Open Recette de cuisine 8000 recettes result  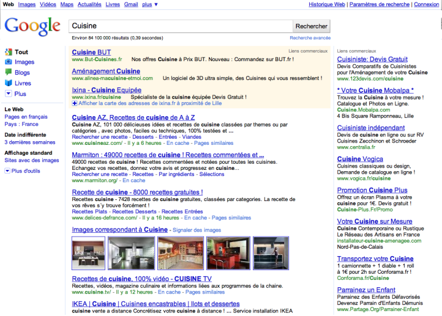coord(137,192)
